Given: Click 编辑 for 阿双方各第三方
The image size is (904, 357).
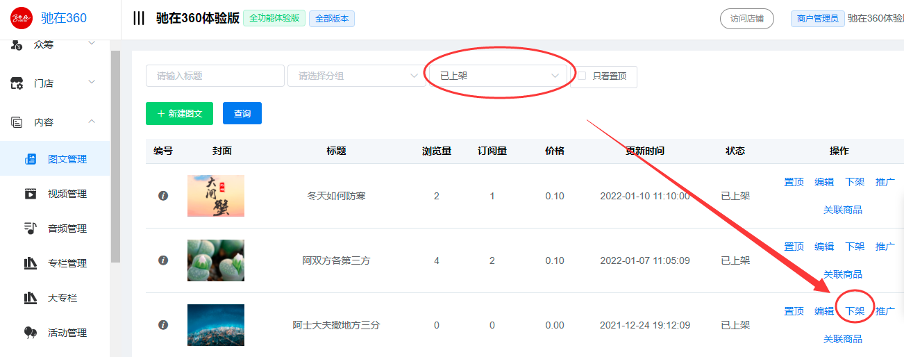Looking at the screenshot, I should click(824, 247).
